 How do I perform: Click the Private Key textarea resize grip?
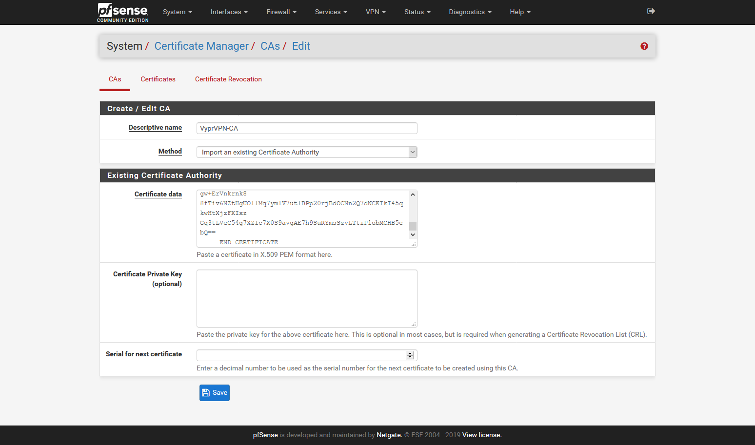tap(414, 324)
